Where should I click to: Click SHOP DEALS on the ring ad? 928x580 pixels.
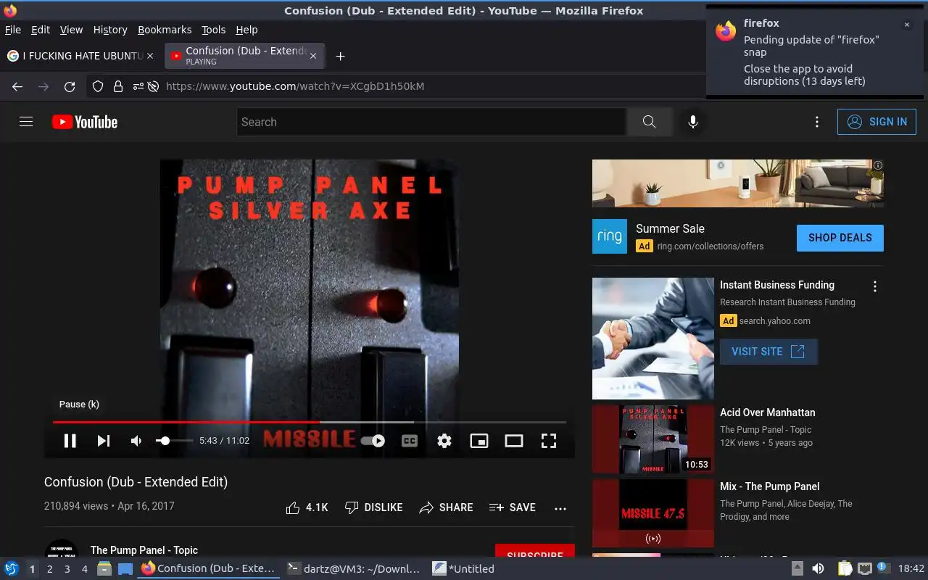(x=840, y=238)
